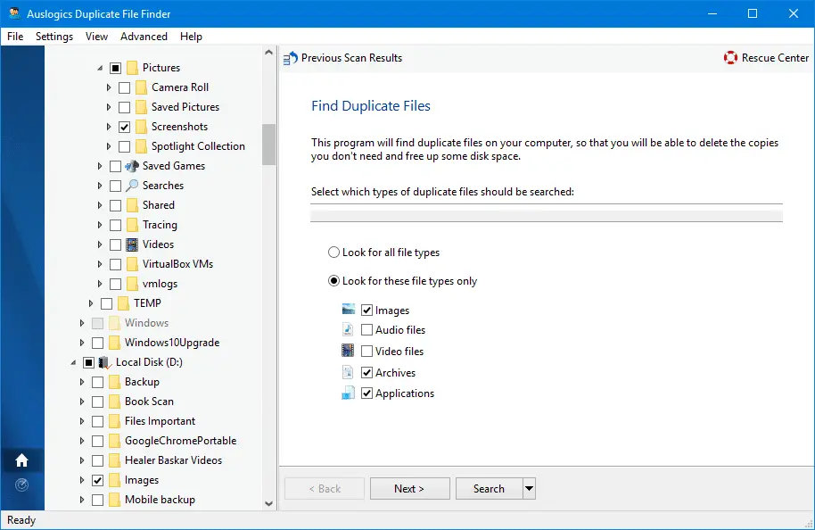Select the Mobile backup tree item
Screen dimensions: 815x530
(x=161, y=500)
